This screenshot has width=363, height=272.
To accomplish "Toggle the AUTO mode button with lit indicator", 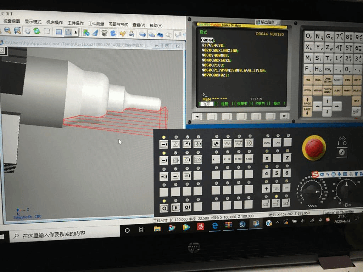I will coord(164,144).
